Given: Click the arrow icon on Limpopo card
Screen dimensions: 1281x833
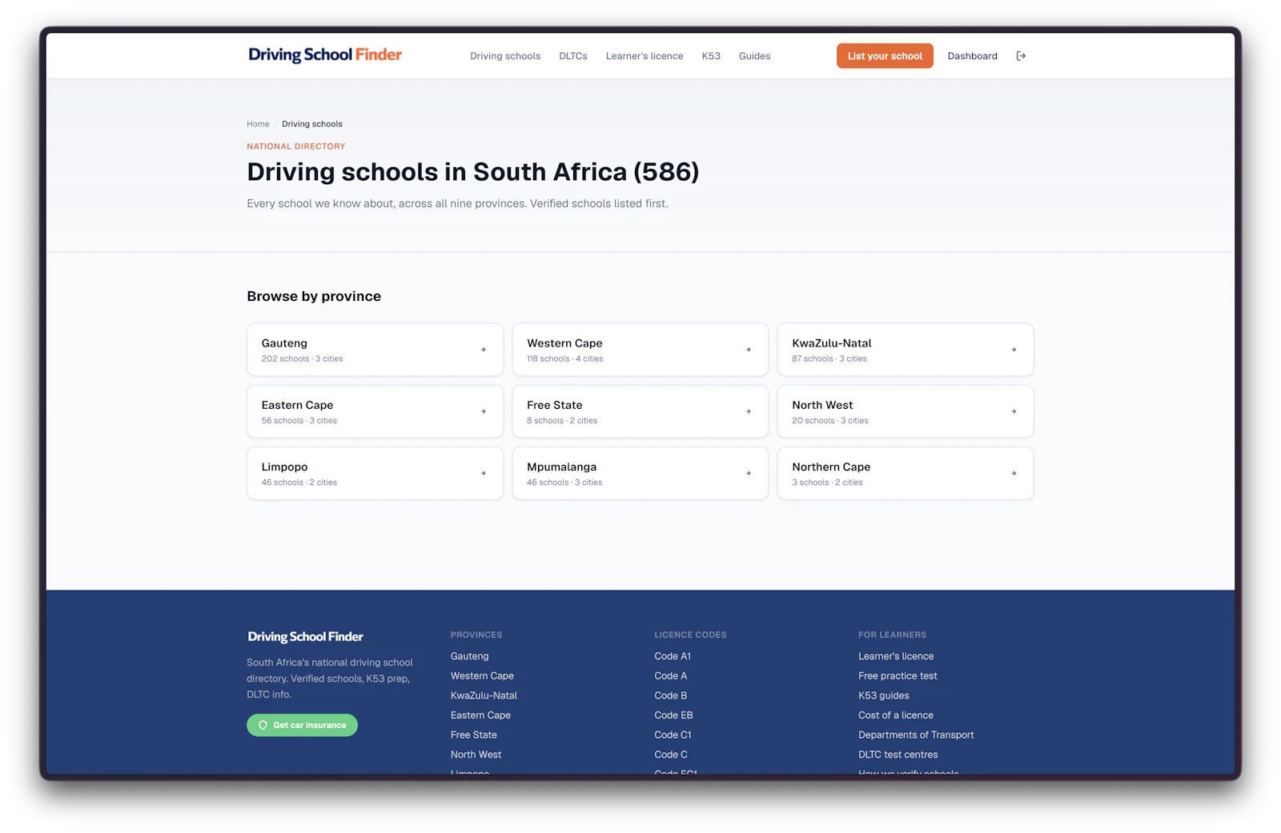Looking at the screenshot, I should pos(484,473).
